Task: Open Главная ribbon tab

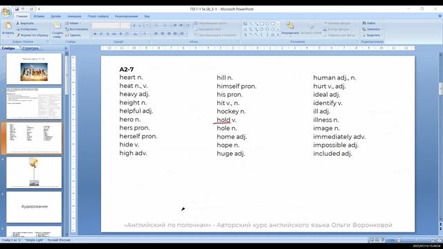Action: (x=21, y=17)
